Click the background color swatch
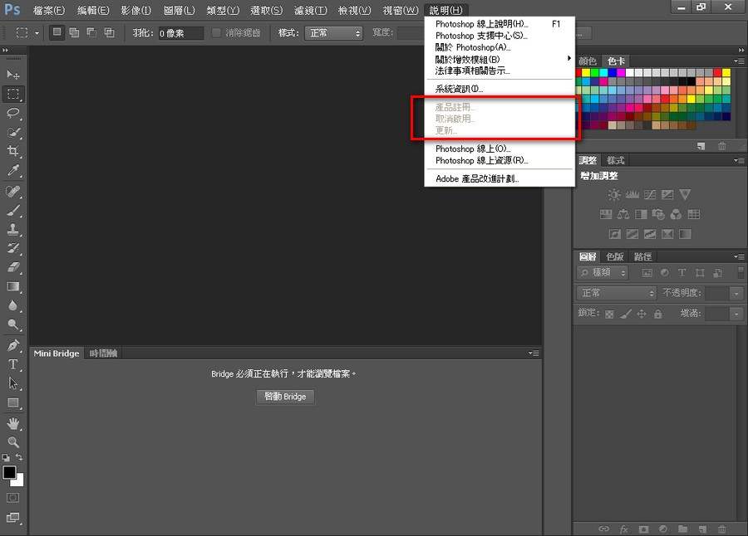The image size is (748, 536). (x=18, y=482)
